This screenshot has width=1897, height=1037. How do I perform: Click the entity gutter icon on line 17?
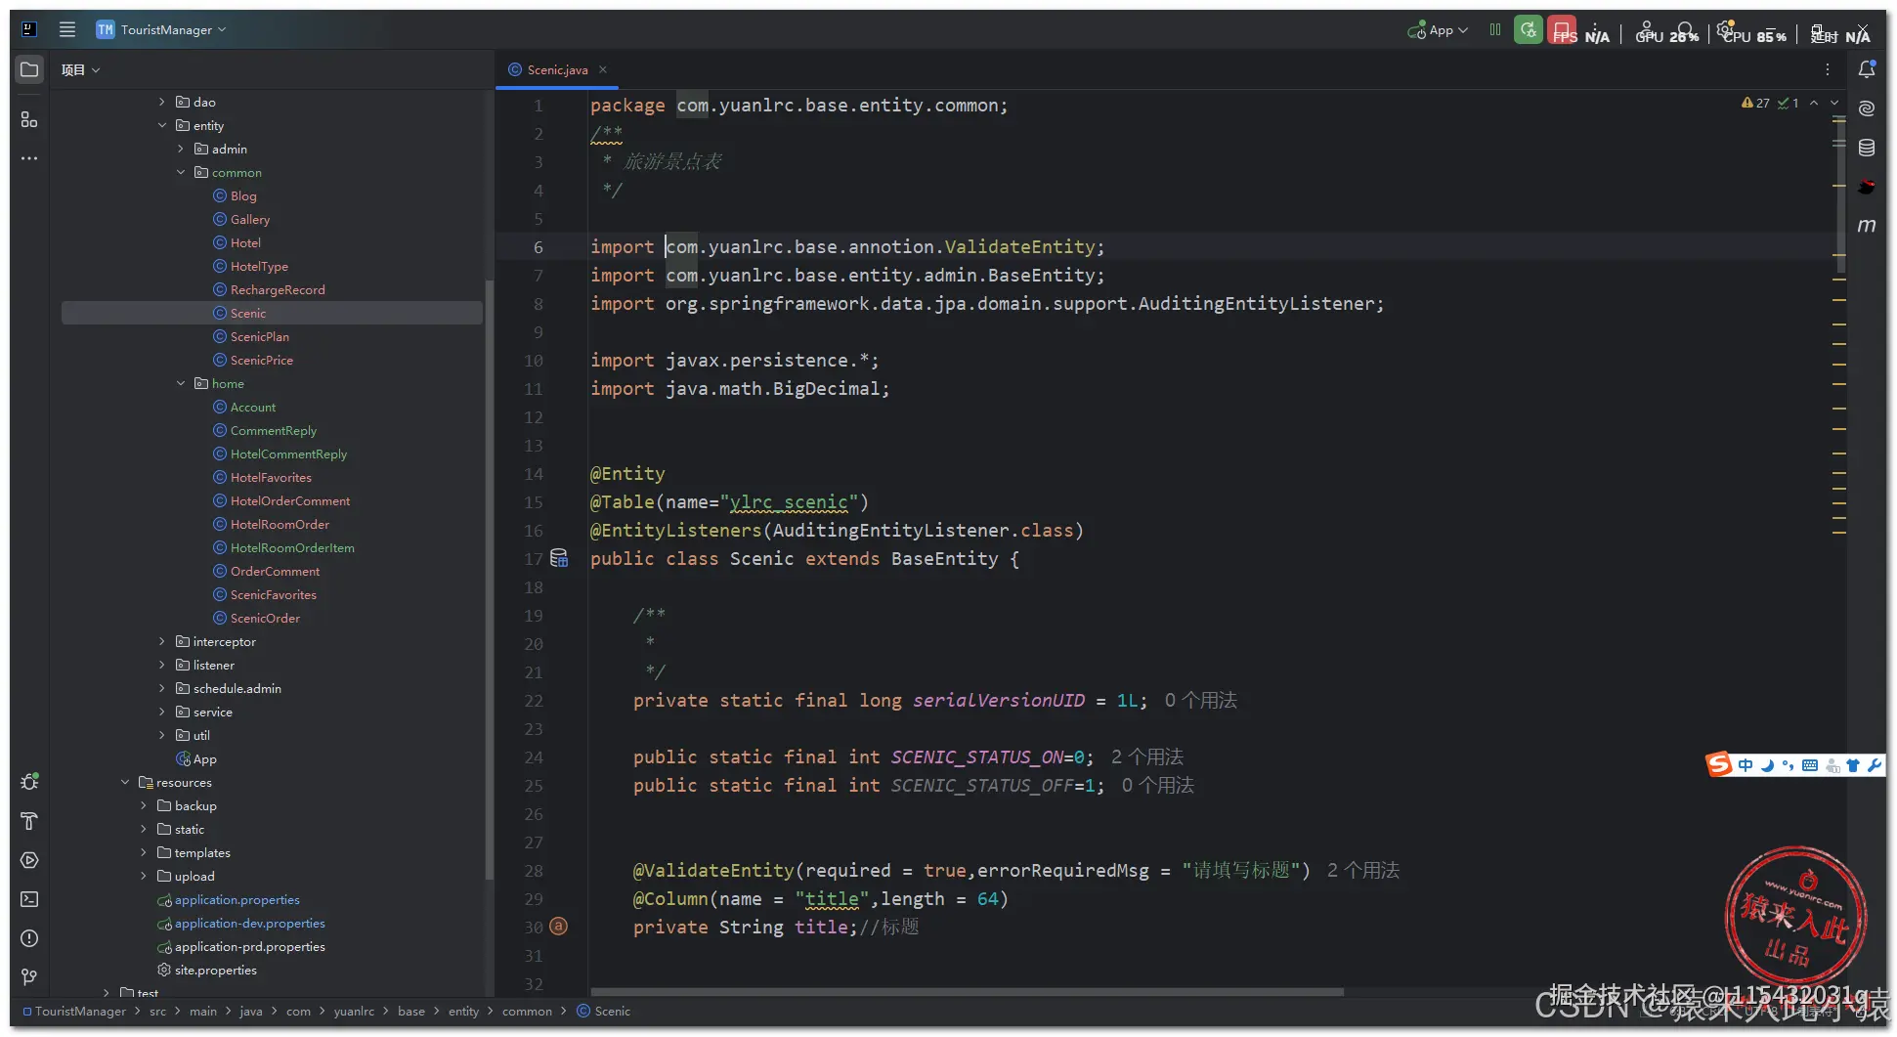(559, 558)
